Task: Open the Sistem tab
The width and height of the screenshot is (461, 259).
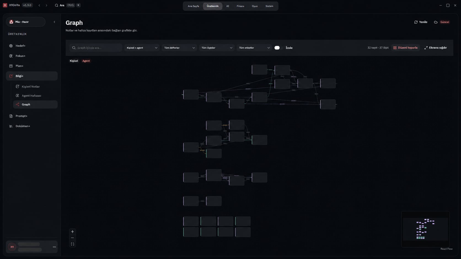Action: pyautogui.click(x=269, y=6)
